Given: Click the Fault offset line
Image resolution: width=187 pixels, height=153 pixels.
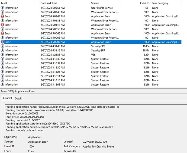Looking at the screenshot, I should pyautogui.click(x=25, y=117).
